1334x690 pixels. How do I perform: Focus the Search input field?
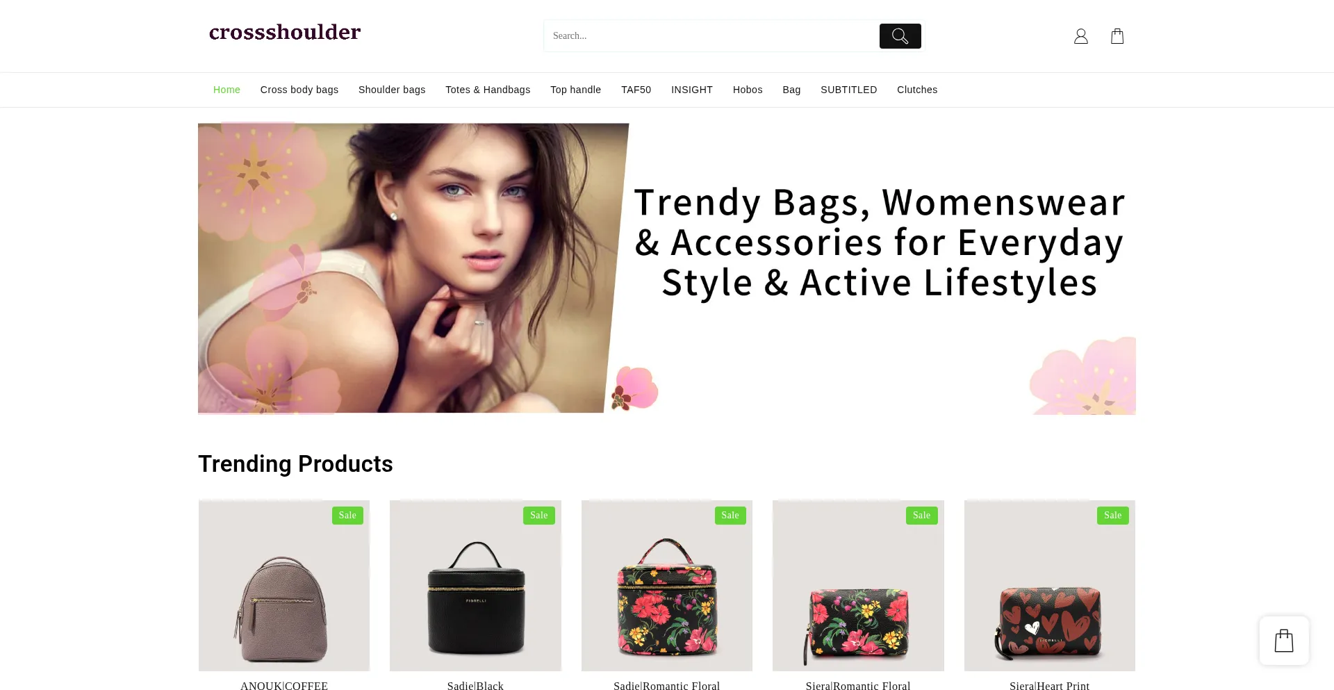tap(712, 36)
